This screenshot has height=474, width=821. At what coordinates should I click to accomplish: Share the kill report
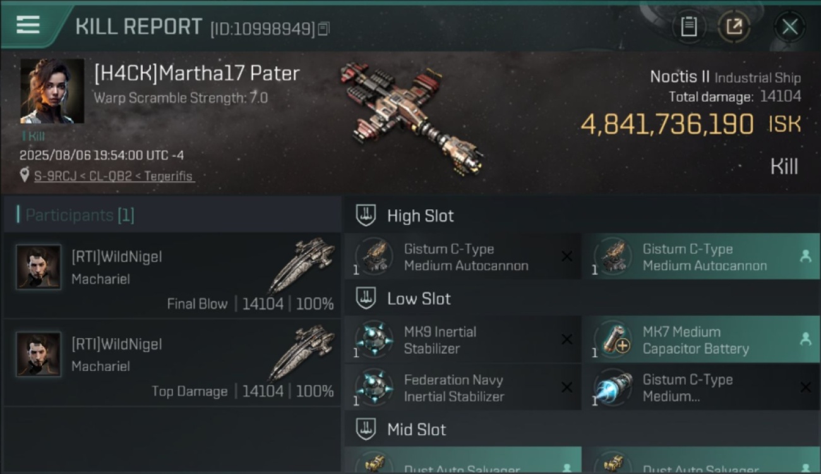click(734, 27)
